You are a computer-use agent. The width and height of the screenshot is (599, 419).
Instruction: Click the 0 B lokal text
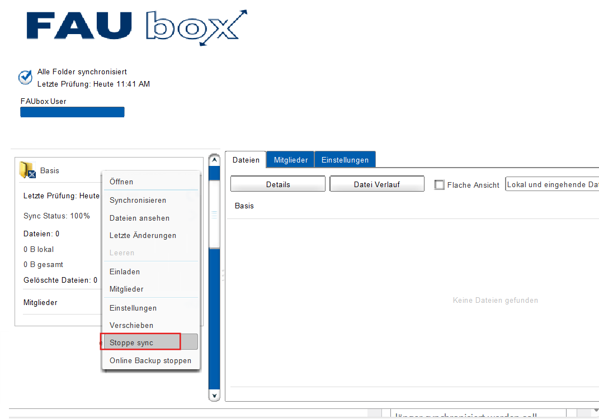(39, 249)
